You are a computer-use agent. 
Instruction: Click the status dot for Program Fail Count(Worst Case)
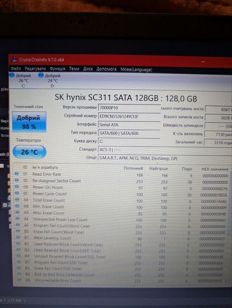tap(18, 225)
